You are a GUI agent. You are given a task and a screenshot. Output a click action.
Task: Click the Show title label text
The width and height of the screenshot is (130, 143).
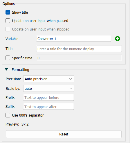coord(20,12)
